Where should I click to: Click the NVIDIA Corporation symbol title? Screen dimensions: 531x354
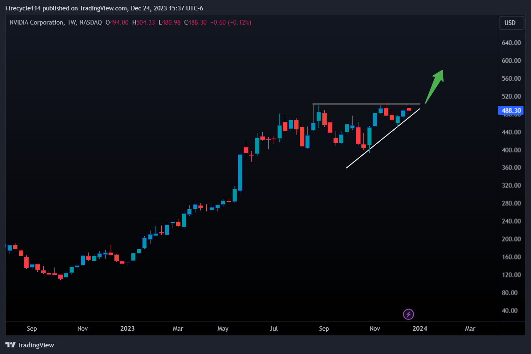pyautogui.click(x=37, y=22)
